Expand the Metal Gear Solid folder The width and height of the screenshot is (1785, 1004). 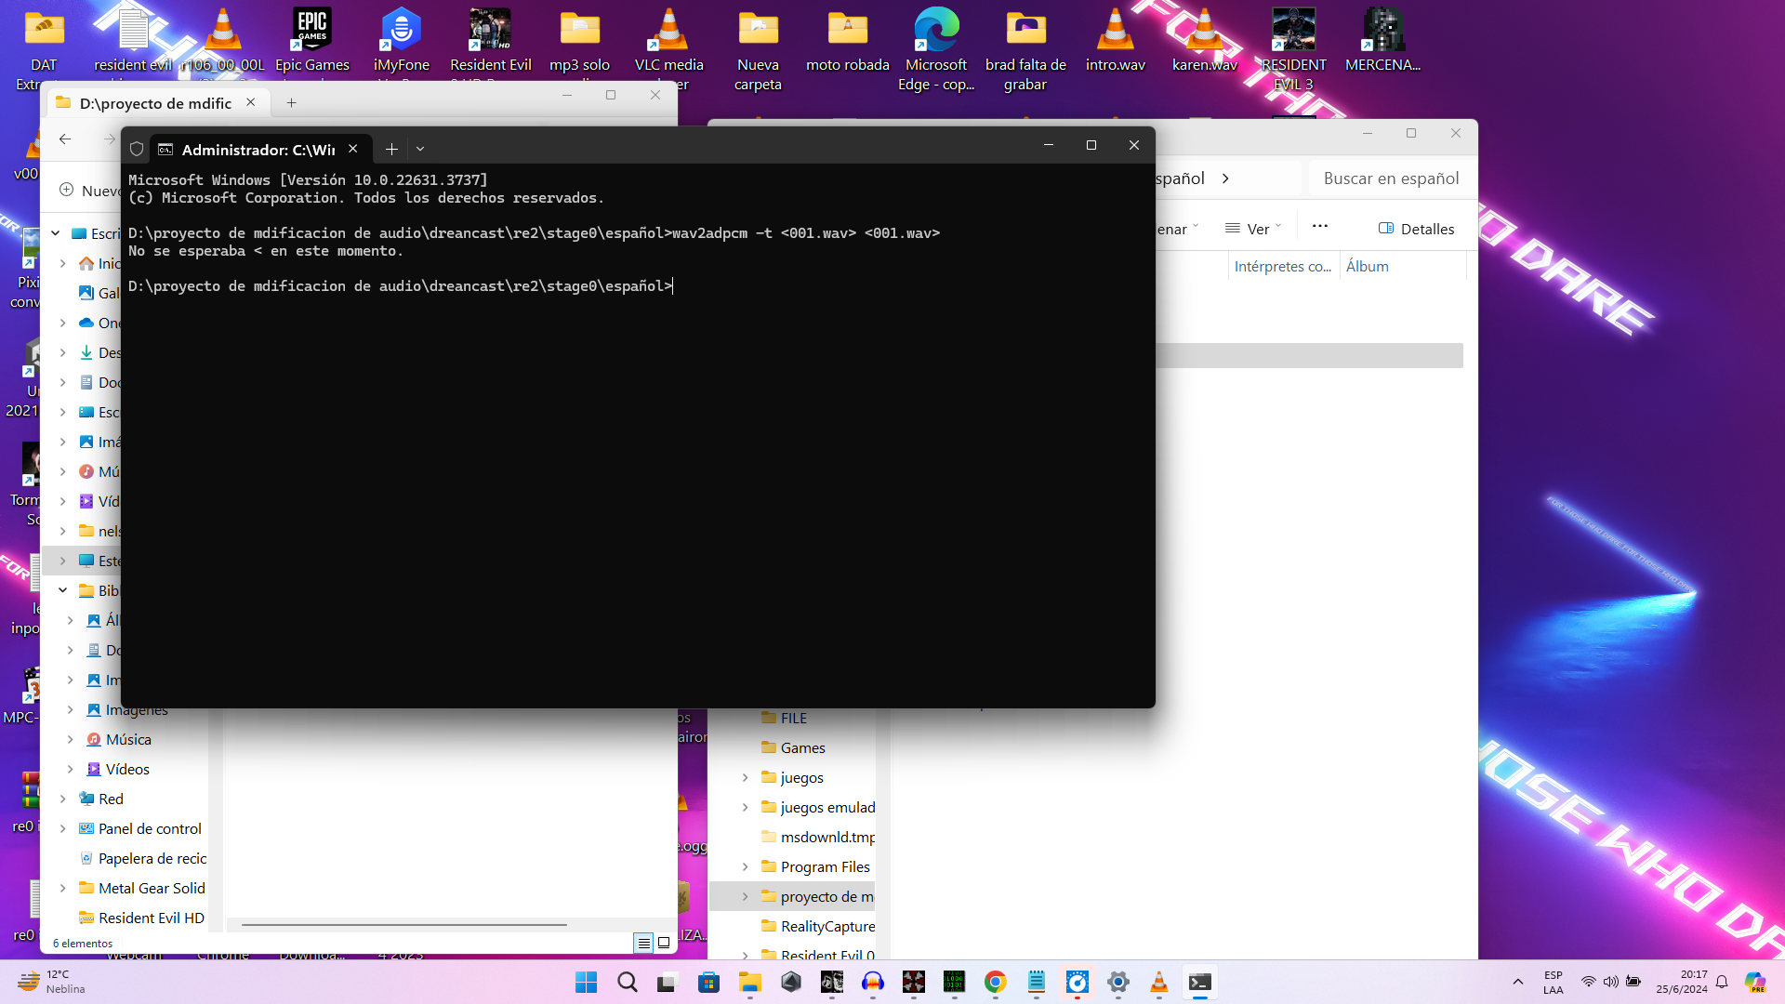(63, 889)
